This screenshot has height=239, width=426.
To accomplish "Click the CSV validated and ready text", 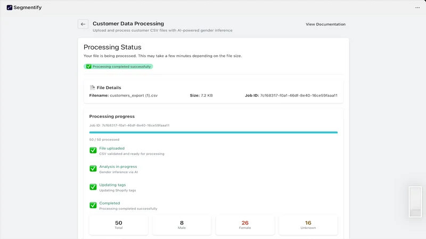I will [132, 153].
